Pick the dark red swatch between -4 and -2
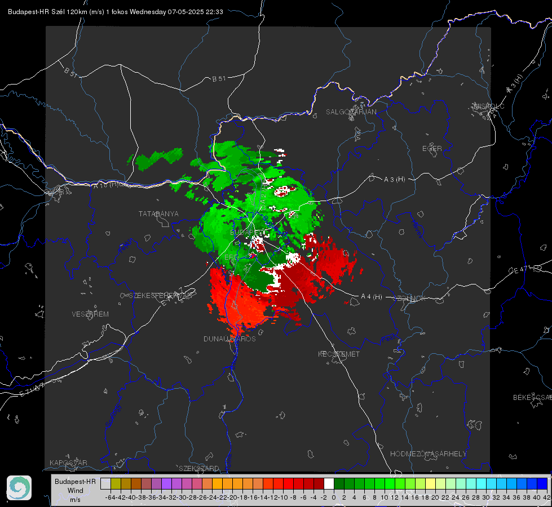This screenshot has height=507, width=552. (319, 483)
